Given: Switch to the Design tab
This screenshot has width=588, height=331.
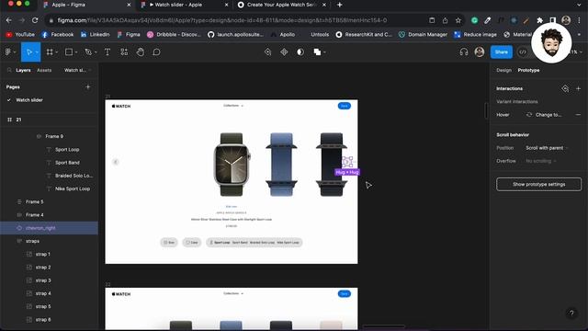Looking at the screenshot, I should [x=503, y=70].
